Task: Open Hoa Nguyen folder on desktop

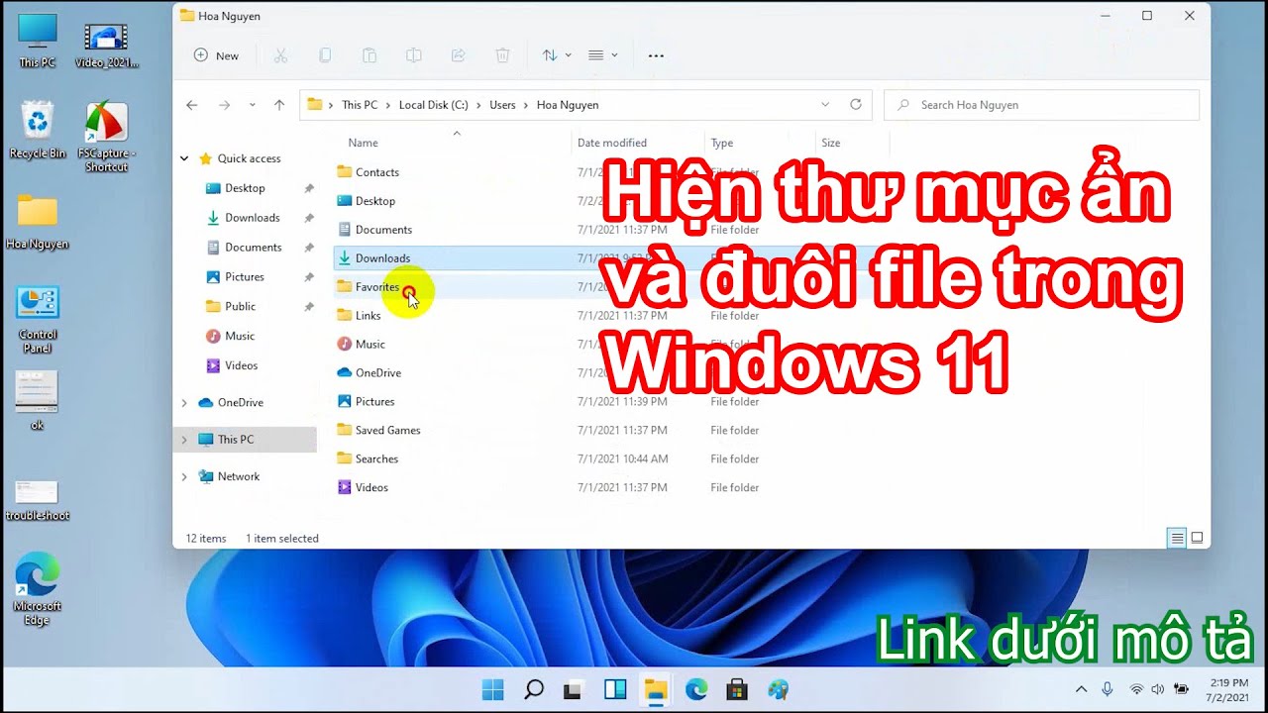Action: [38, 222]
